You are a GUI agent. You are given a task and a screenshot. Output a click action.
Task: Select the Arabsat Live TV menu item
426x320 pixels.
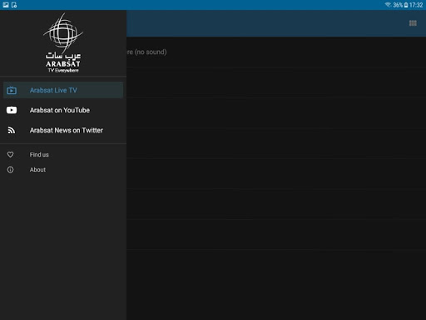(63, 90)
